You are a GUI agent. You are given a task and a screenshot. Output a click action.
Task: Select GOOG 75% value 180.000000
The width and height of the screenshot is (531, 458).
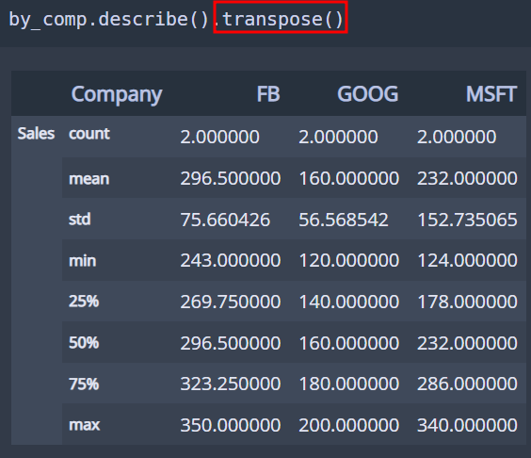(348, 384)
